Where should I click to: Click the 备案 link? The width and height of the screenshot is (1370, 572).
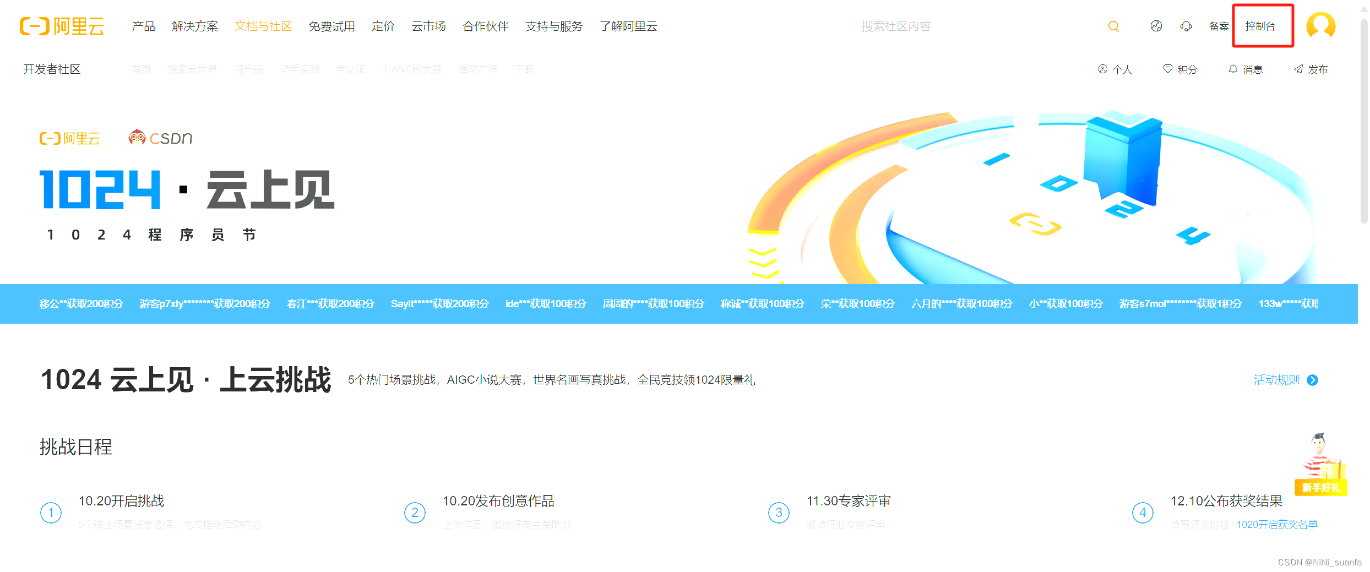(x=1219, y=26)
